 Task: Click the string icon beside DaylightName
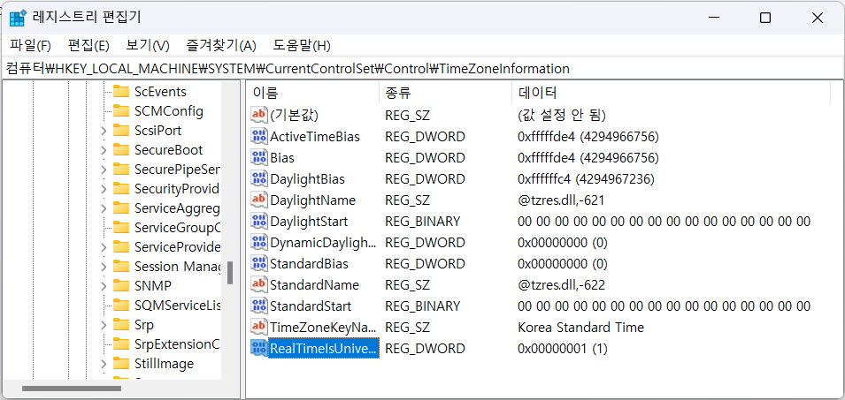coord(259,200)
